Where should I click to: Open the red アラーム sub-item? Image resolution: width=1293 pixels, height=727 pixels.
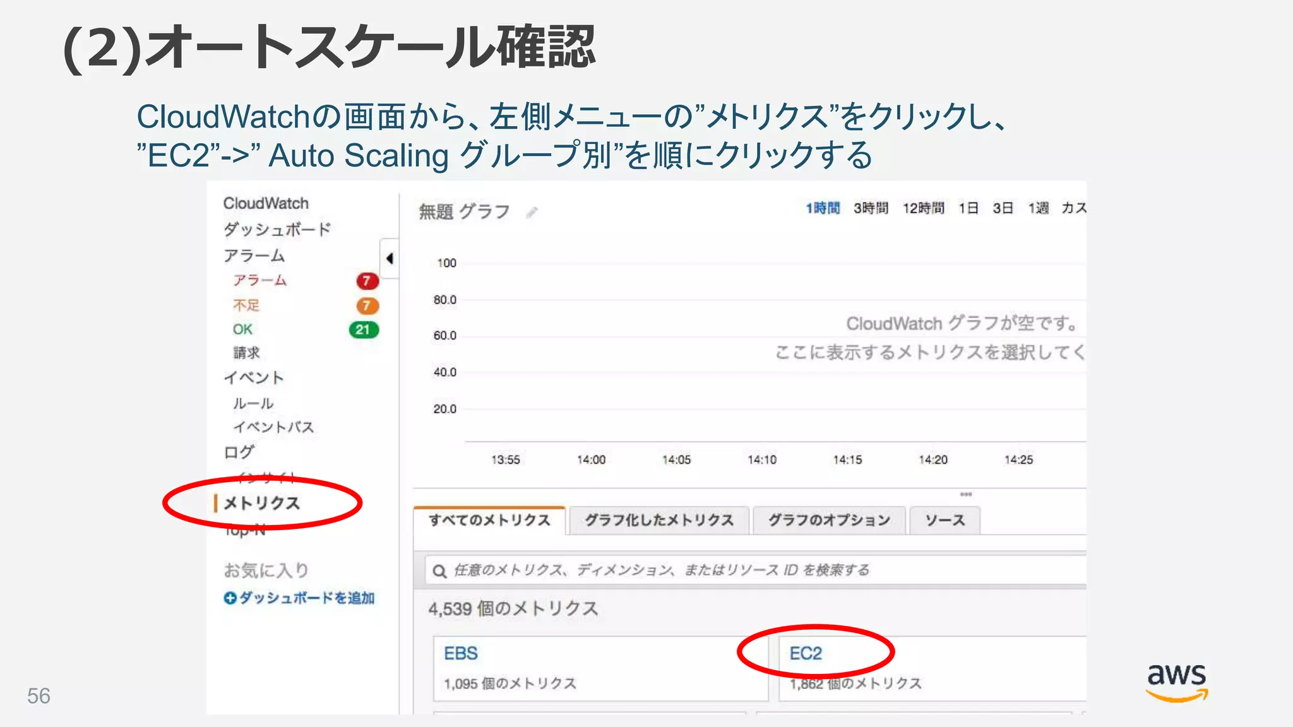coord(259,280)
